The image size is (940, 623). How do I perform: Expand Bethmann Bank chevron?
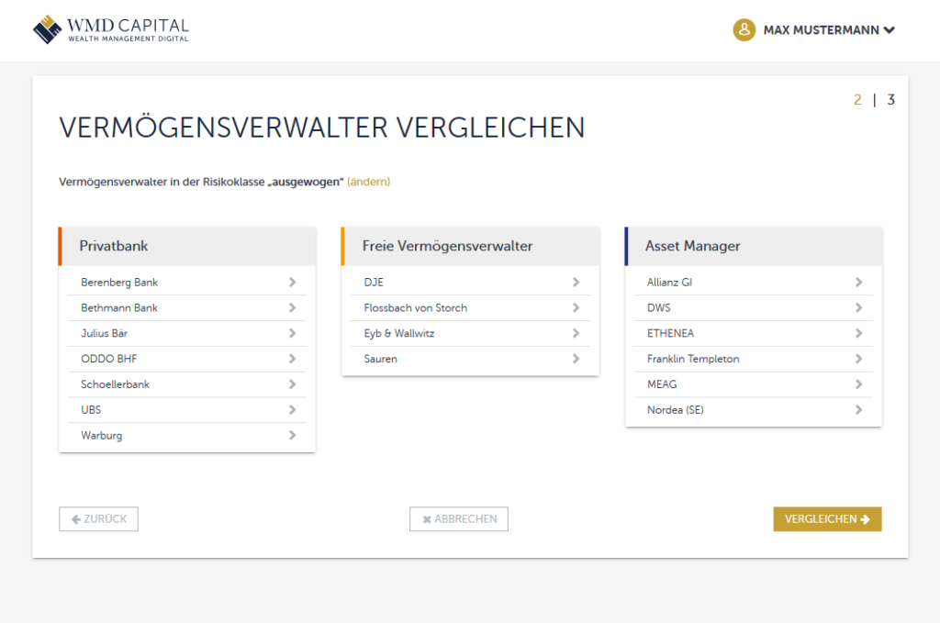click(x=292, y=307)
